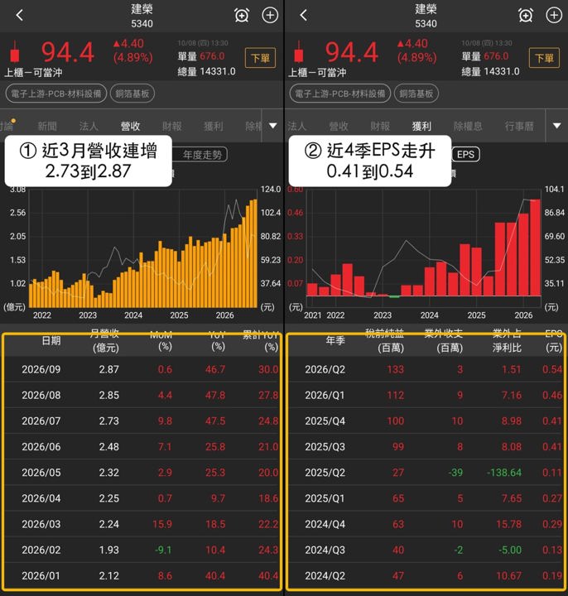This screenshot has width=568, height=596.
Task: Open 銅箔基板 tag in left panel
Action: [132, 94]
